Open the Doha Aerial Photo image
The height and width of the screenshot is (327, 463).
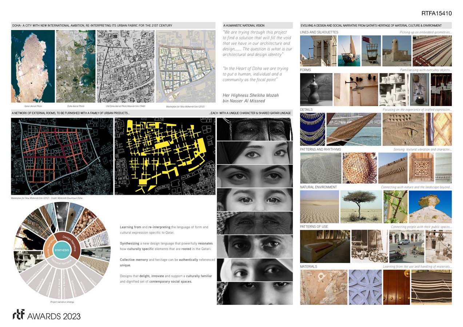point(76,66)
